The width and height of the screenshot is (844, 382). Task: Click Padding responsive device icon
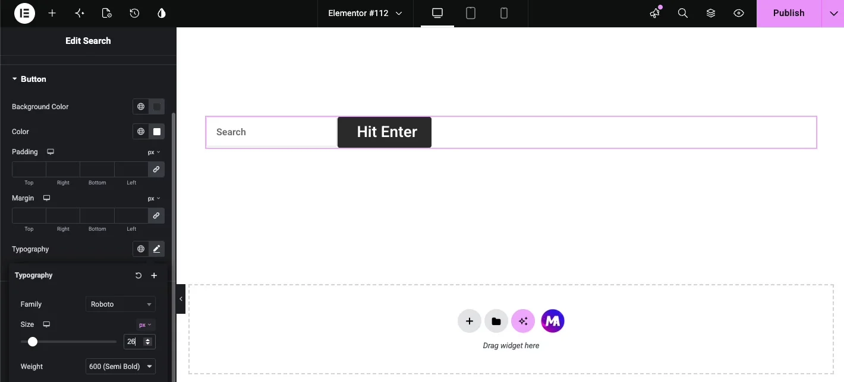tap(51, 152)
